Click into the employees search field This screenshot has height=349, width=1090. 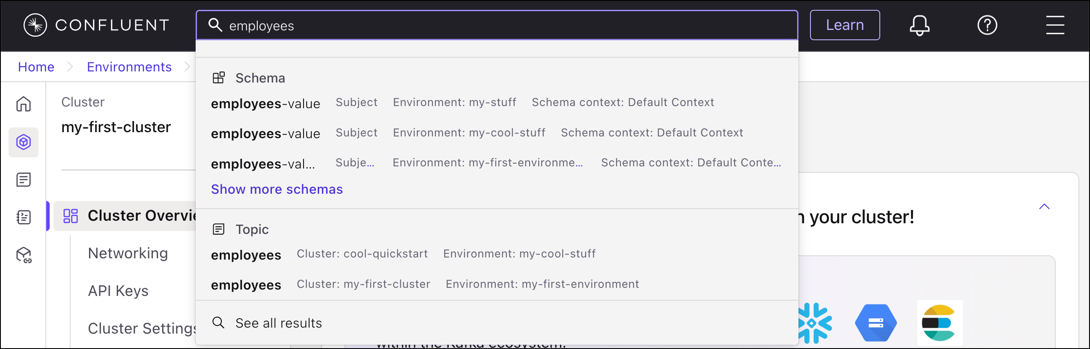tap(497, 26)
